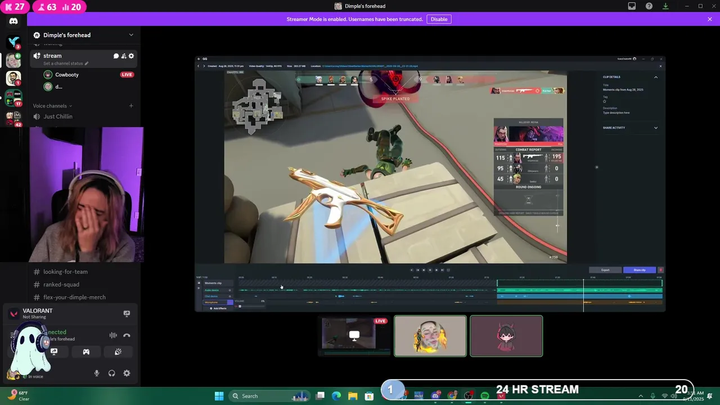720x405 pixels.
Task: Select the LIVE stream thumbnail tile
Action: click(354, 336)
